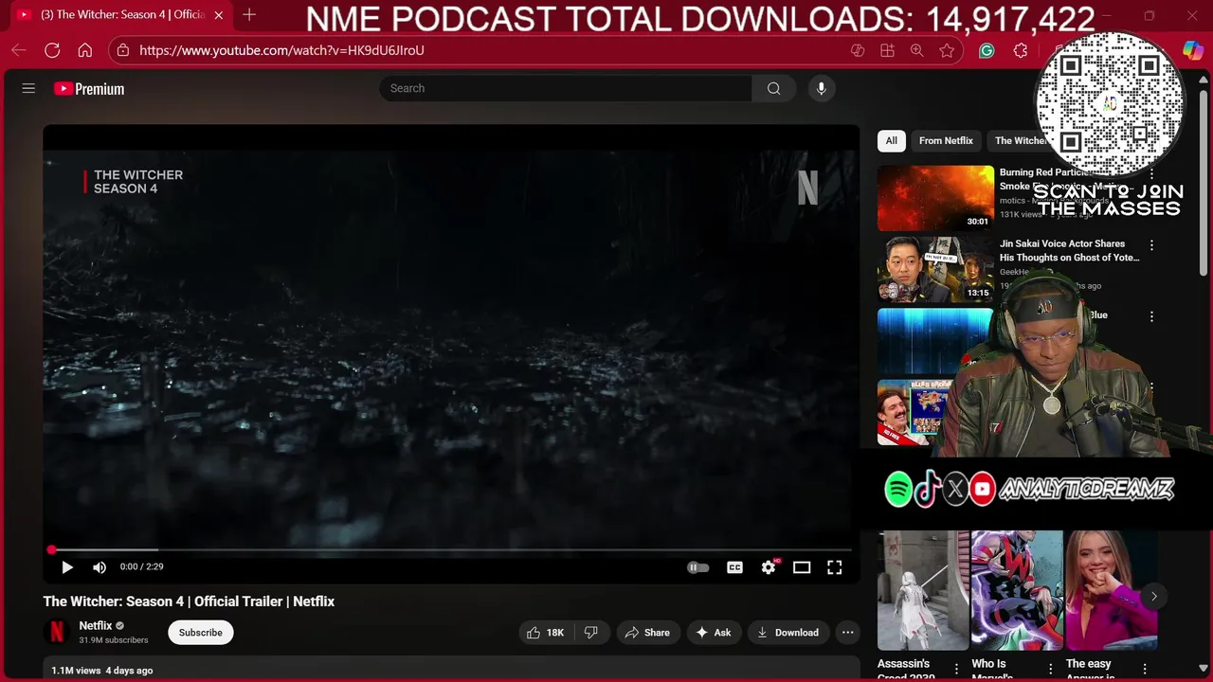
Task: Refresh the page in the browser
Action: [x=52, y=50]
